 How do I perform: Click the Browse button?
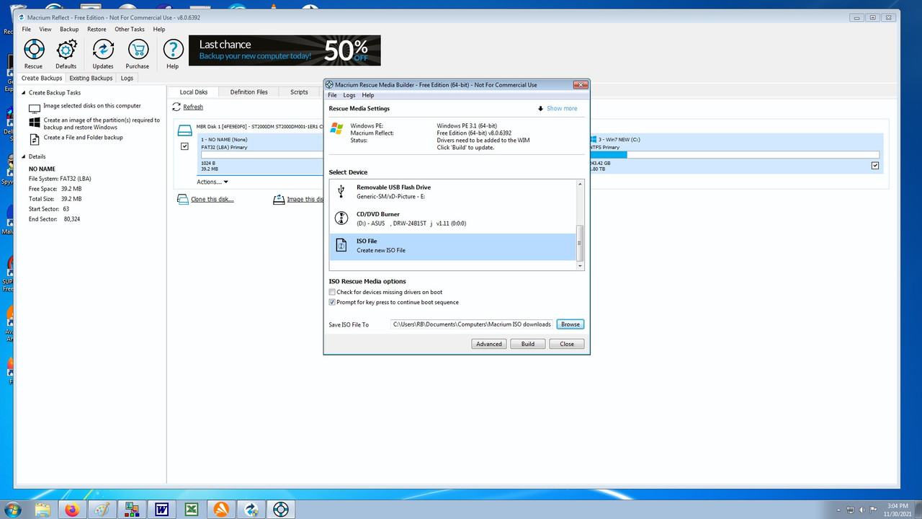[x=570, y=324]
